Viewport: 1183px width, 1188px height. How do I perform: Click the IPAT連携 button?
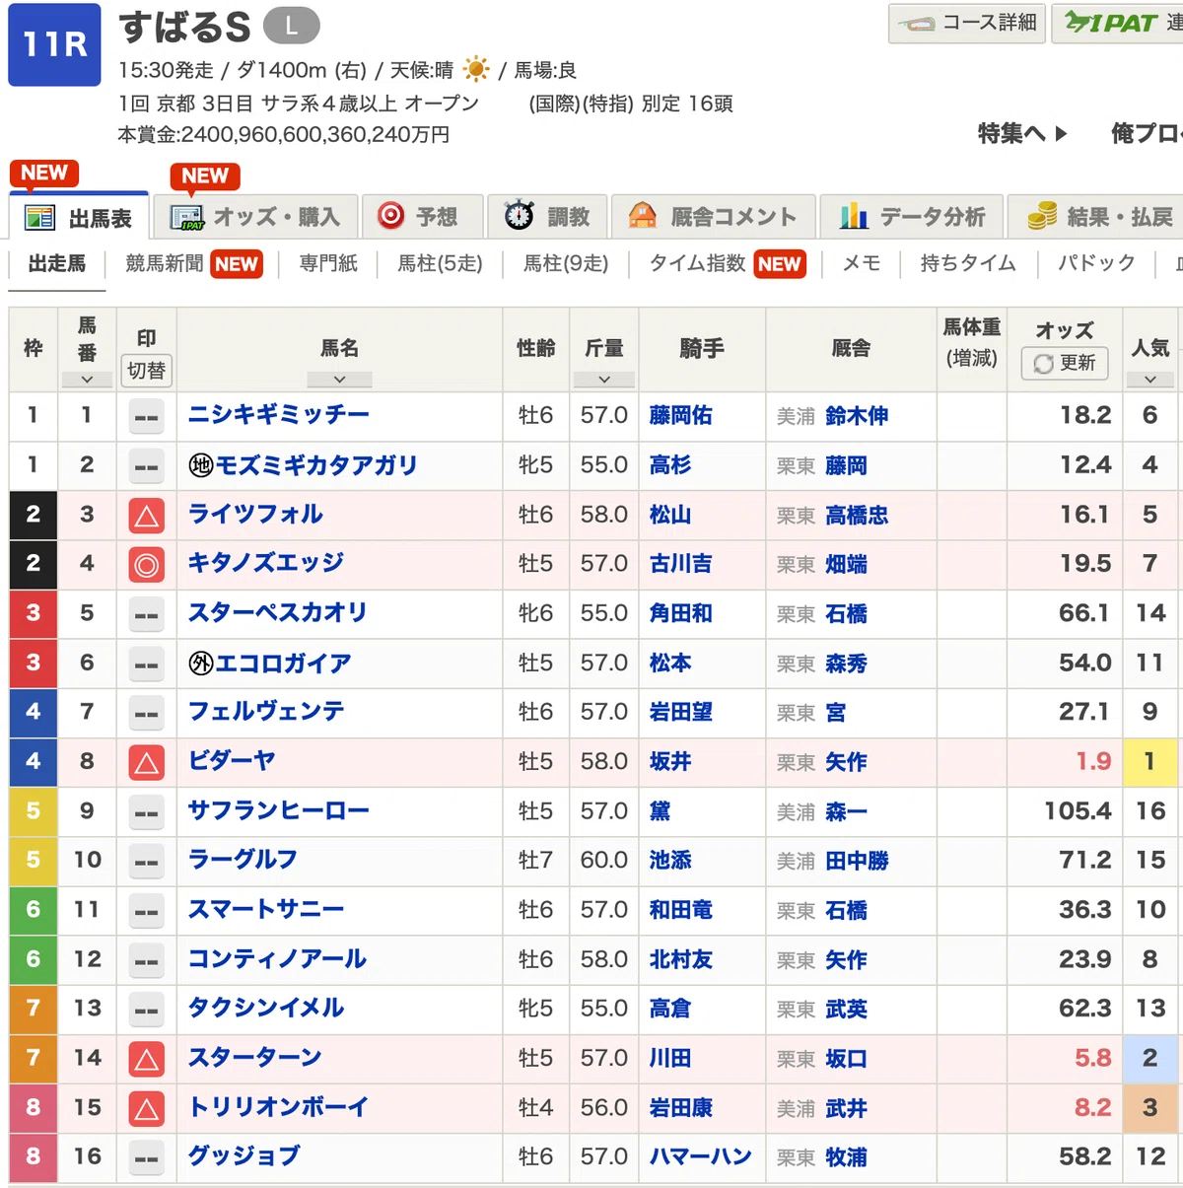1119,23
